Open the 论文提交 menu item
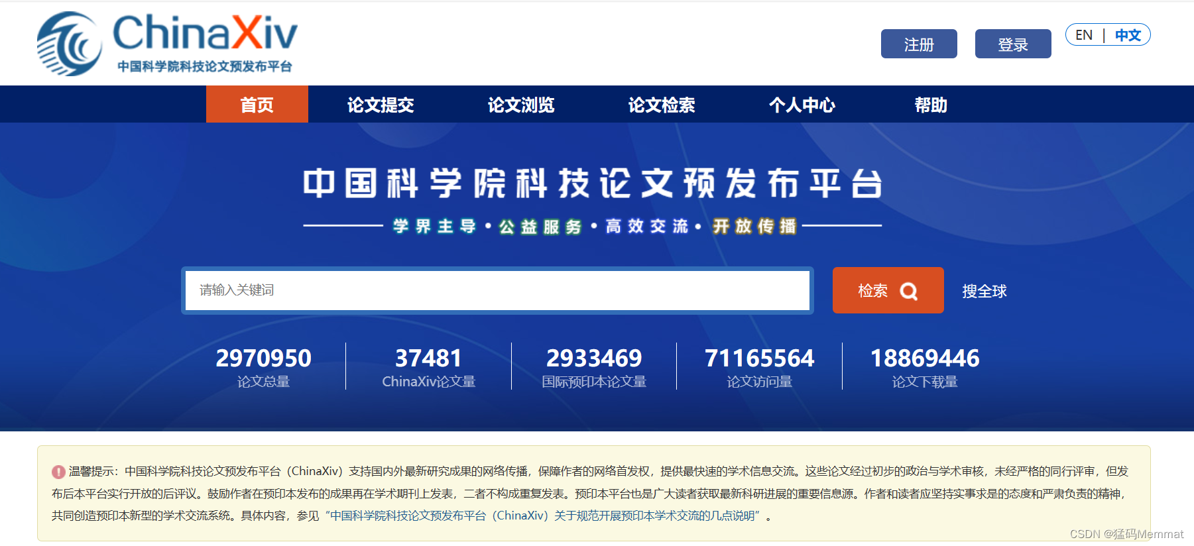 point(381,105)
